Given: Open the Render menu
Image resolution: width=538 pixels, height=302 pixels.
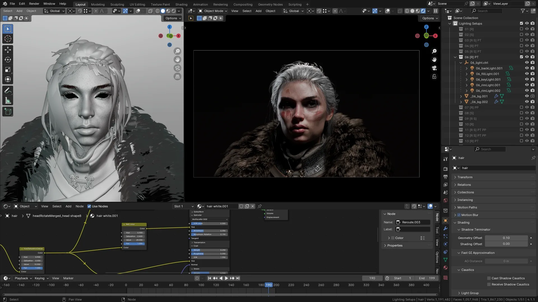Looking at the screenshot, I should [34, 4].
